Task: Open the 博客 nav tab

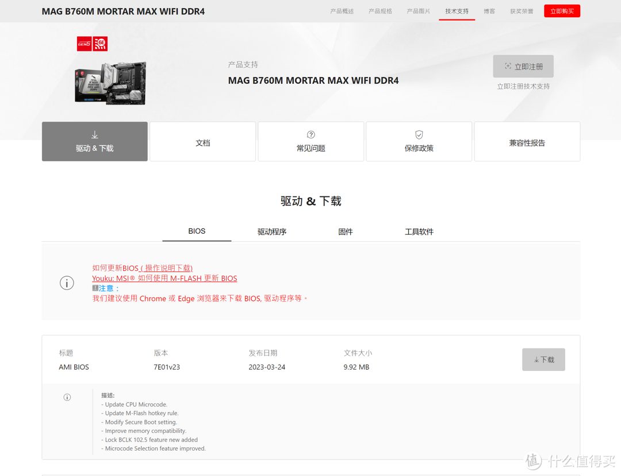Action: tap(489, 11)
